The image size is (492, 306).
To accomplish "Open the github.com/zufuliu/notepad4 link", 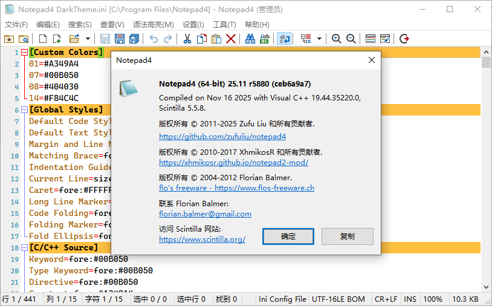I will coord(222,137).
